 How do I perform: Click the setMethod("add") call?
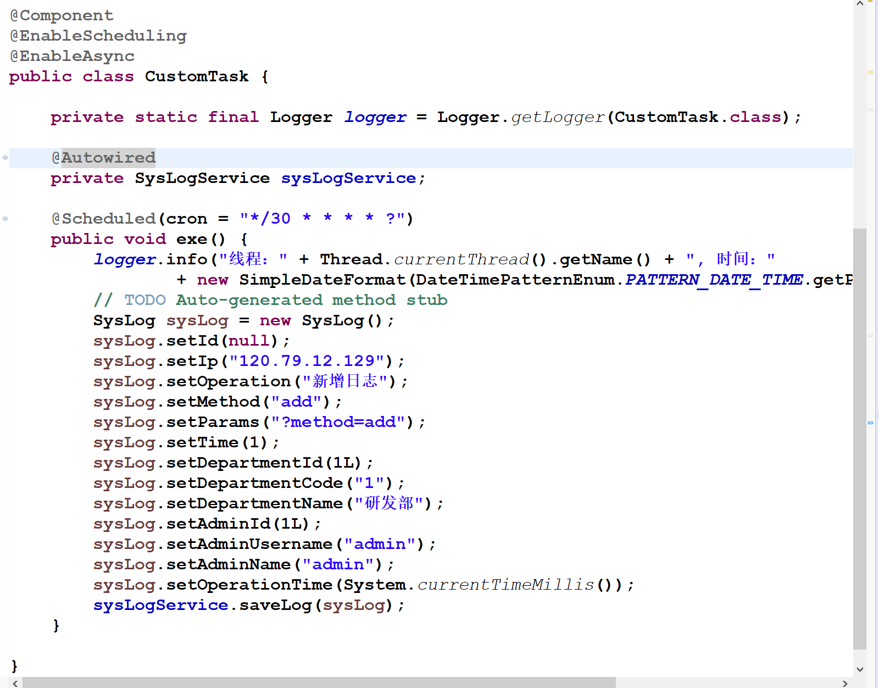(x=248, y=402)
